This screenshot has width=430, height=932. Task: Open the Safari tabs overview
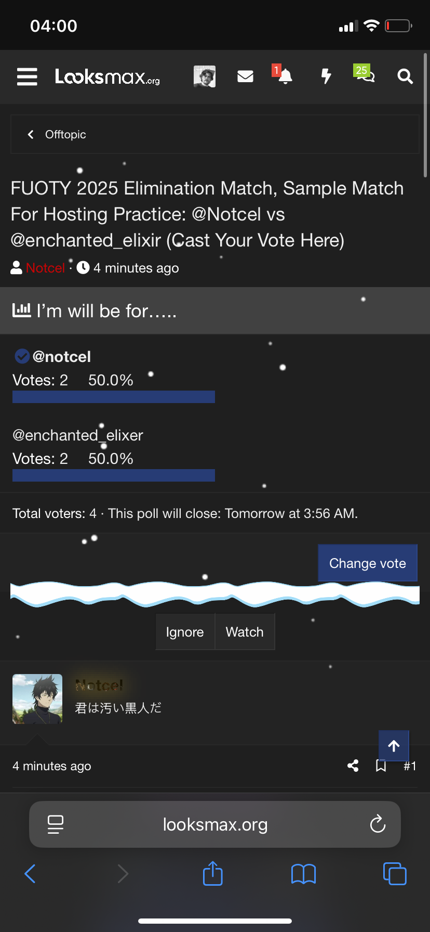[x=395, y=874]
